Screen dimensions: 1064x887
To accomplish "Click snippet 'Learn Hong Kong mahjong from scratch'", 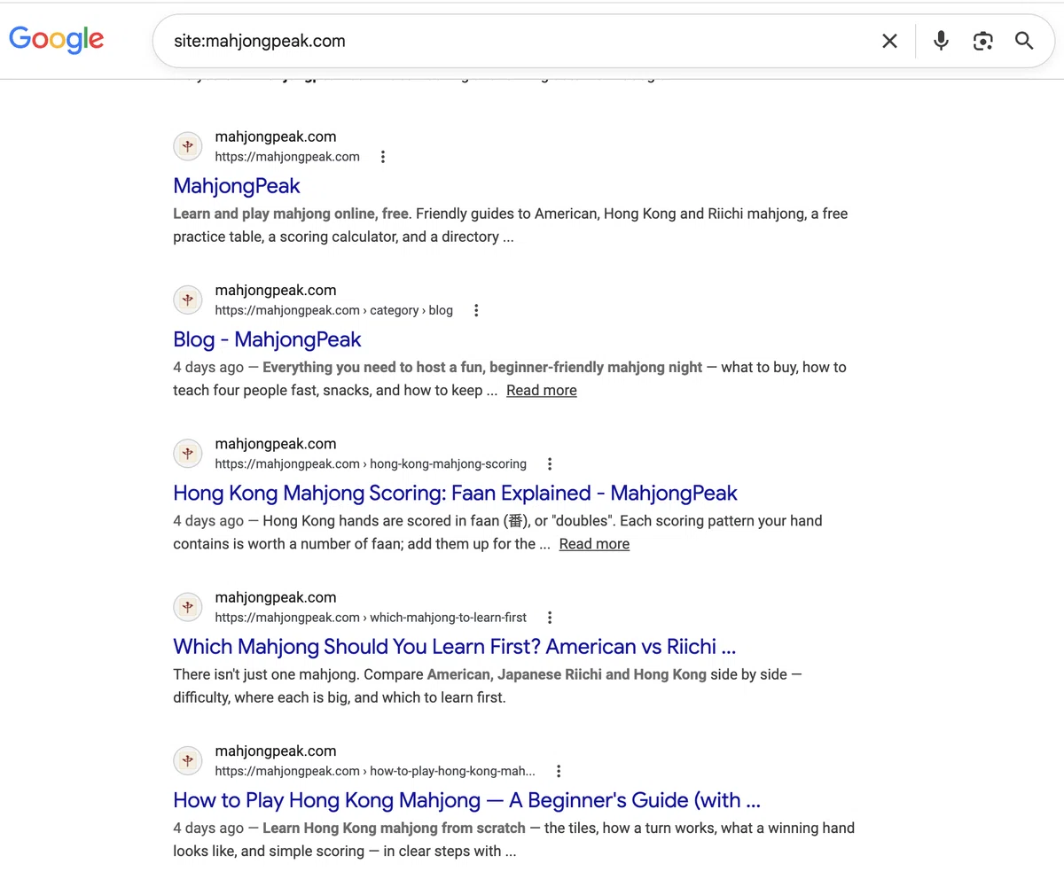I will [513, 839].
